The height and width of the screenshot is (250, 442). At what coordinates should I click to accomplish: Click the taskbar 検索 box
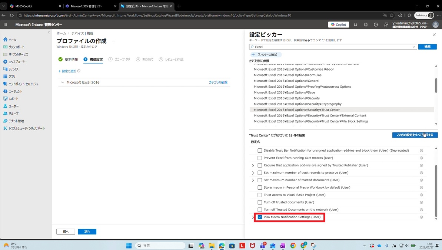[x=160, y=246]
